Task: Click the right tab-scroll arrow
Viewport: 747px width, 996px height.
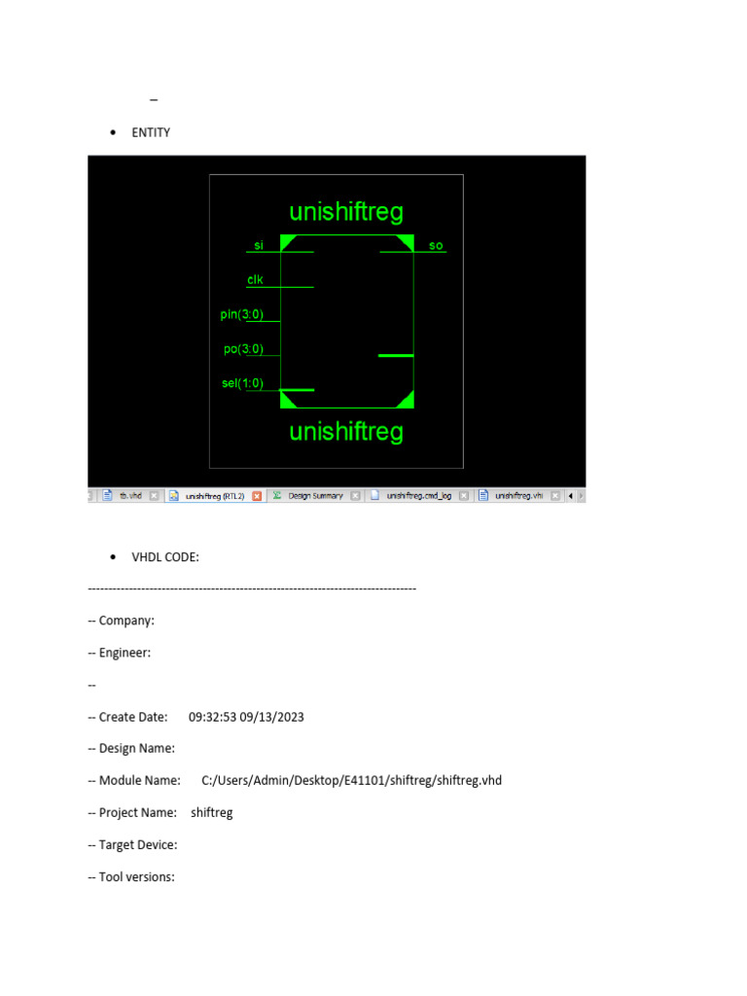Action: (x=581, y=496)
